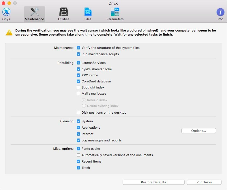
Task: Toggle Log messages and reports checkbox
Action: click(78, 140)
